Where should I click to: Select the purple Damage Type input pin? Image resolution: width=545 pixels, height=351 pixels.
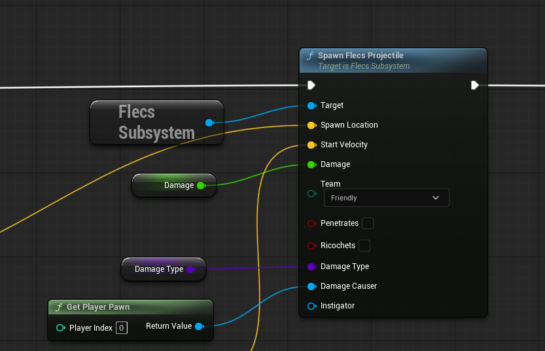click(x=312, y=267)
